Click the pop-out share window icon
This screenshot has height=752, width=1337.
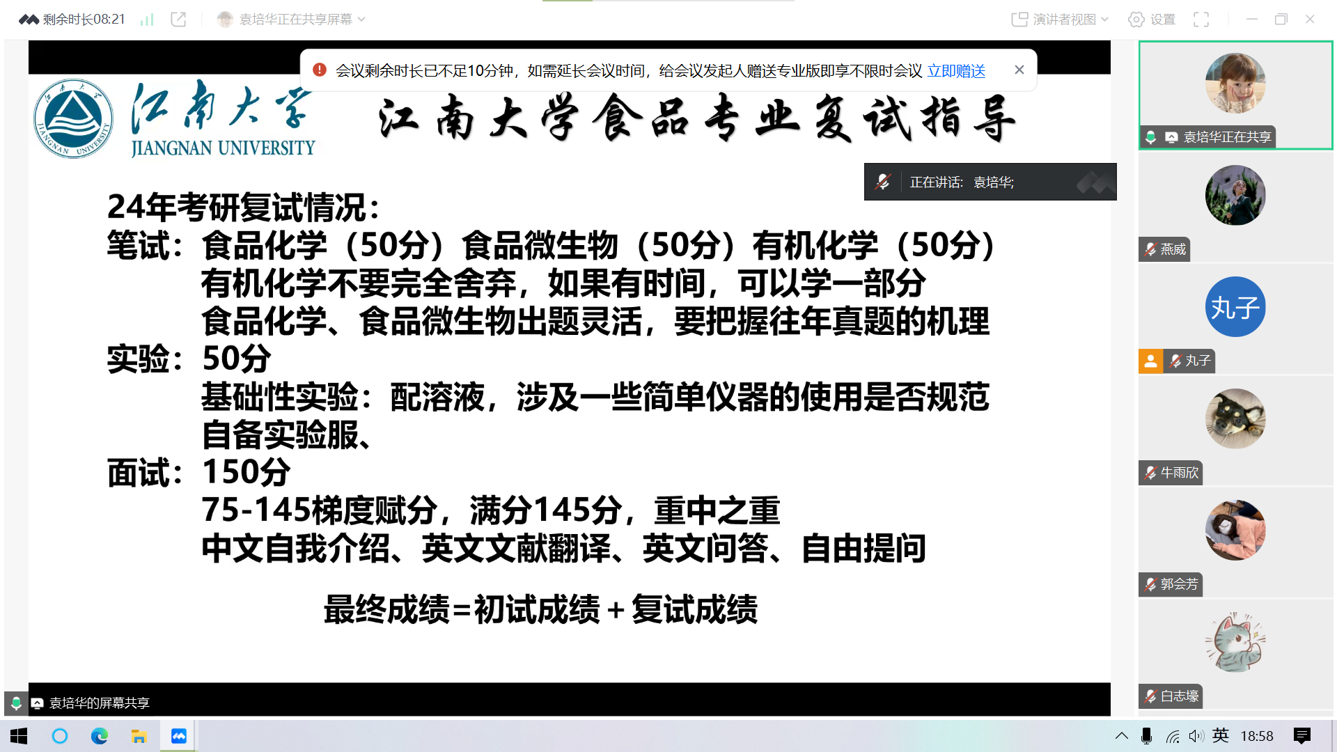(x=178, y=19)
